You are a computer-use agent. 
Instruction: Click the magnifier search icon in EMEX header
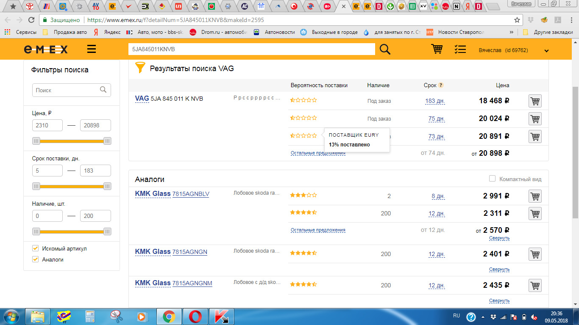(x=385, y=50)
